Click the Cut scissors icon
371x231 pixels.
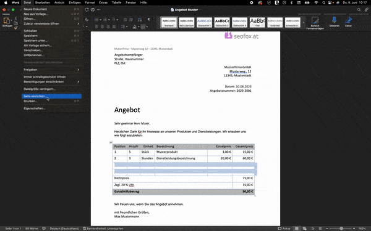click(x=15, y=18)
